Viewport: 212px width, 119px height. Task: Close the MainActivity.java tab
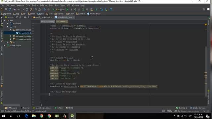click(74, 17)
